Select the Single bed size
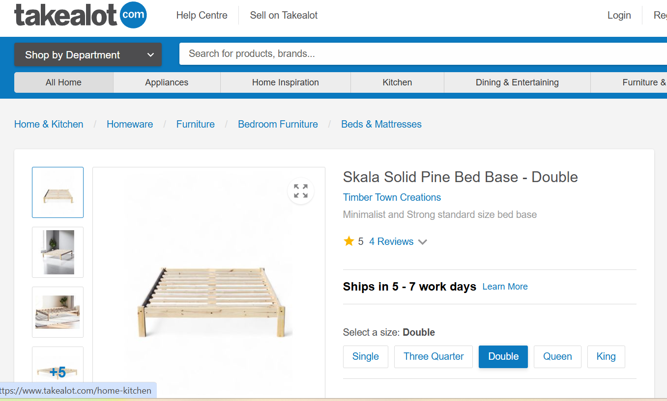Screen dimensions: 667x401 (x=365, y=356)
